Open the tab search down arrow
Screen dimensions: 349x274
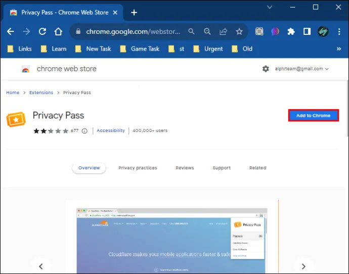[x=270, y=7]
